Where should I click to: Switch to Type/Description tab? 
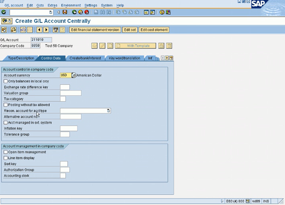click(x=21, y=58)
